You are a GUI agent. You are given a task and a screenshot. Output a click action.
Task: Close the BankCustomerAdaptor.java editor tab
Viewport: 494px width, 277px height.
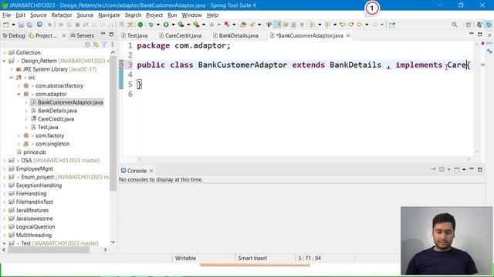point(348,36)
